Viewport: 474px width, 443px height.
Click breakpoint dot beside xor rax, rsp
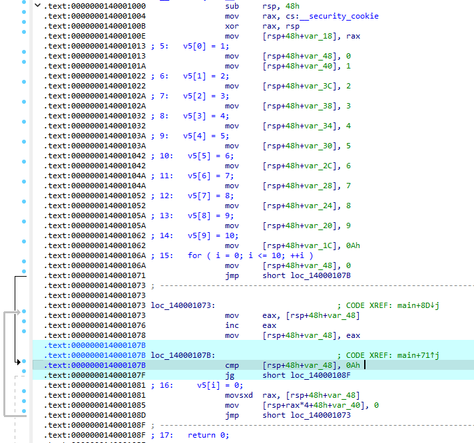(24, 25)
